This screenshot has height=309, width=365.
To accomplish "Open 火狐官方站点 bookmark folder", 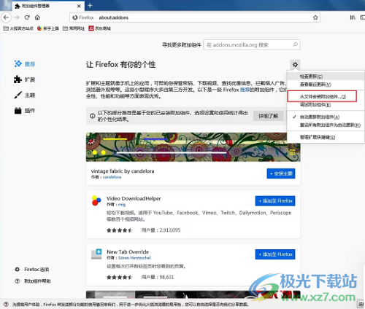I will (18, 28).
